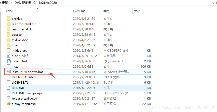Click the Windows 批处理 type cell
Screen dimensions: 217x112
[x=117, y=72]
